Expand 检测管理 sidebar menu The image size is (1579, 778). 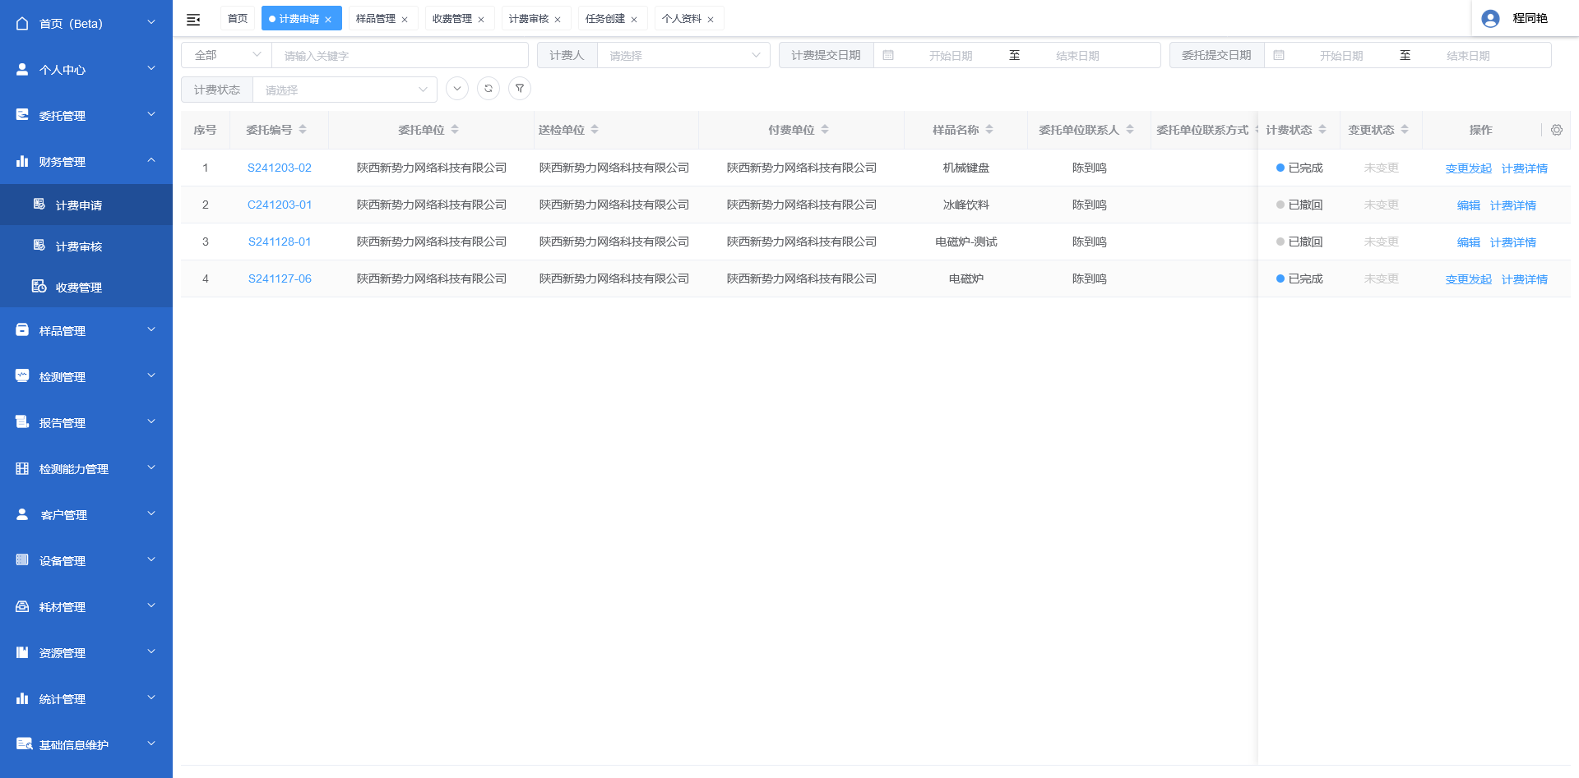click(86, 376)
